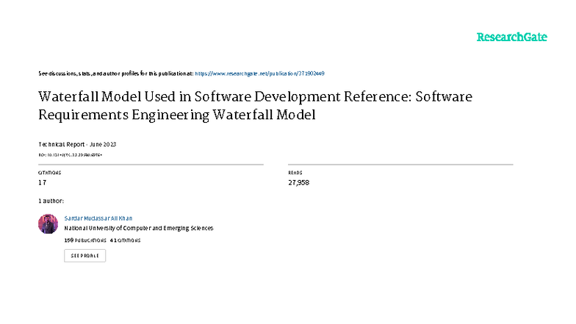Click the DOI line under the report date
This screenshot has width=576, height=324.
71,155
